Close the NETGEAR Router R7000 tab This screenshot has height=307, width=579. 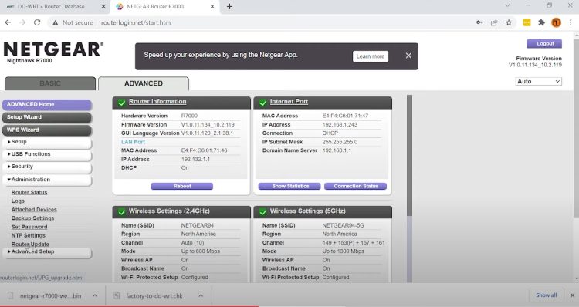click(212, 6)
